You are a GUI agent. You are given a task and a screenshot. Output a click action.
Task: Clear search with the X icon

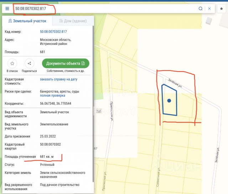[x=209, y=9]
